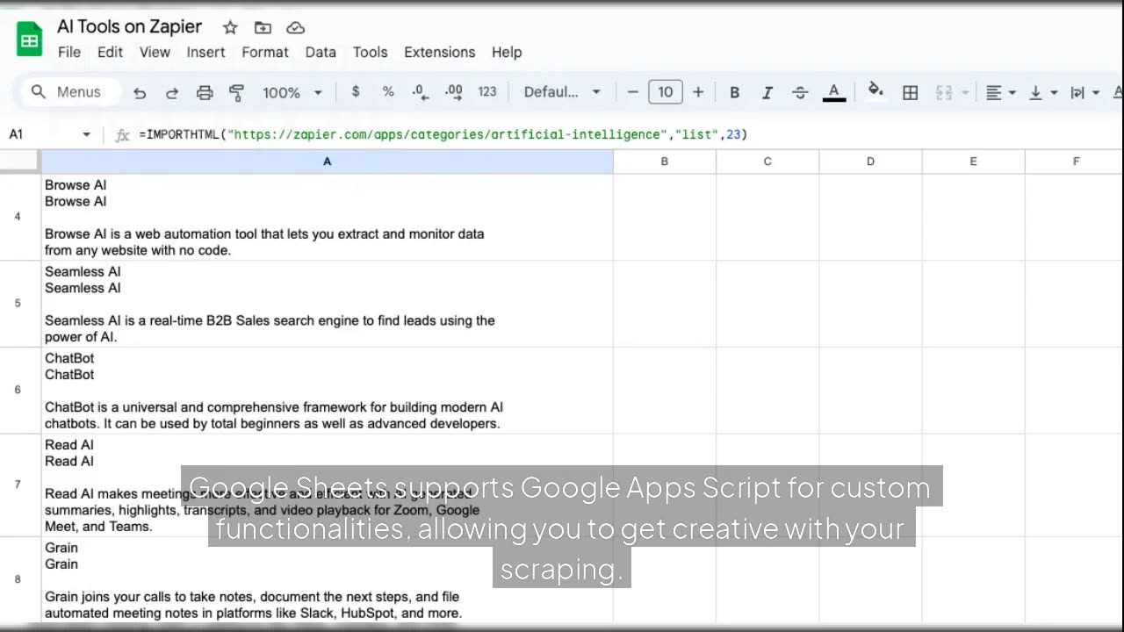
Task: Open the Tools menu
Action: (370, 52)
